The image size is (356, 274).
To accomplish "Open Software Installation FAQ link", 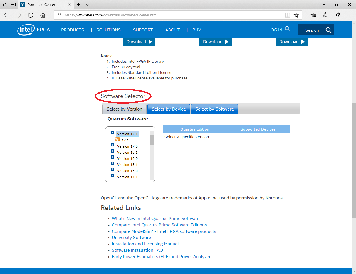I will coord(137,250).
